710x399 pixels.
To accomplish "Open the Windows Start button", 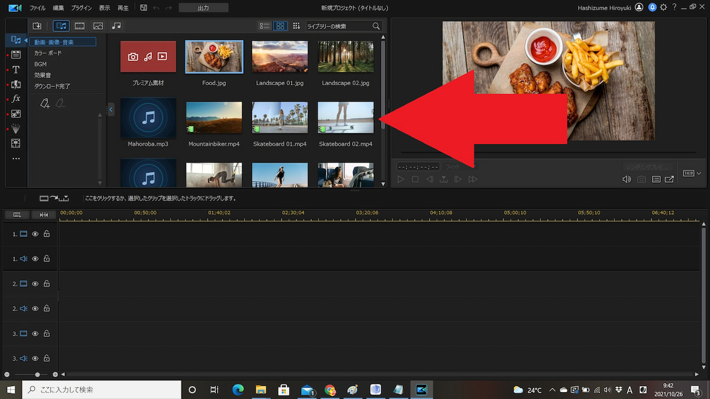I will [11, 390].
